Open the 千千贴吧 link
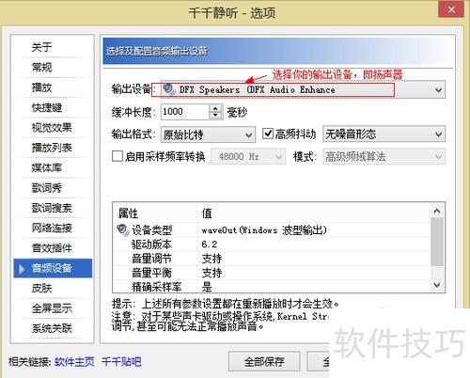 pyautogui.click(x=121, y=362)
